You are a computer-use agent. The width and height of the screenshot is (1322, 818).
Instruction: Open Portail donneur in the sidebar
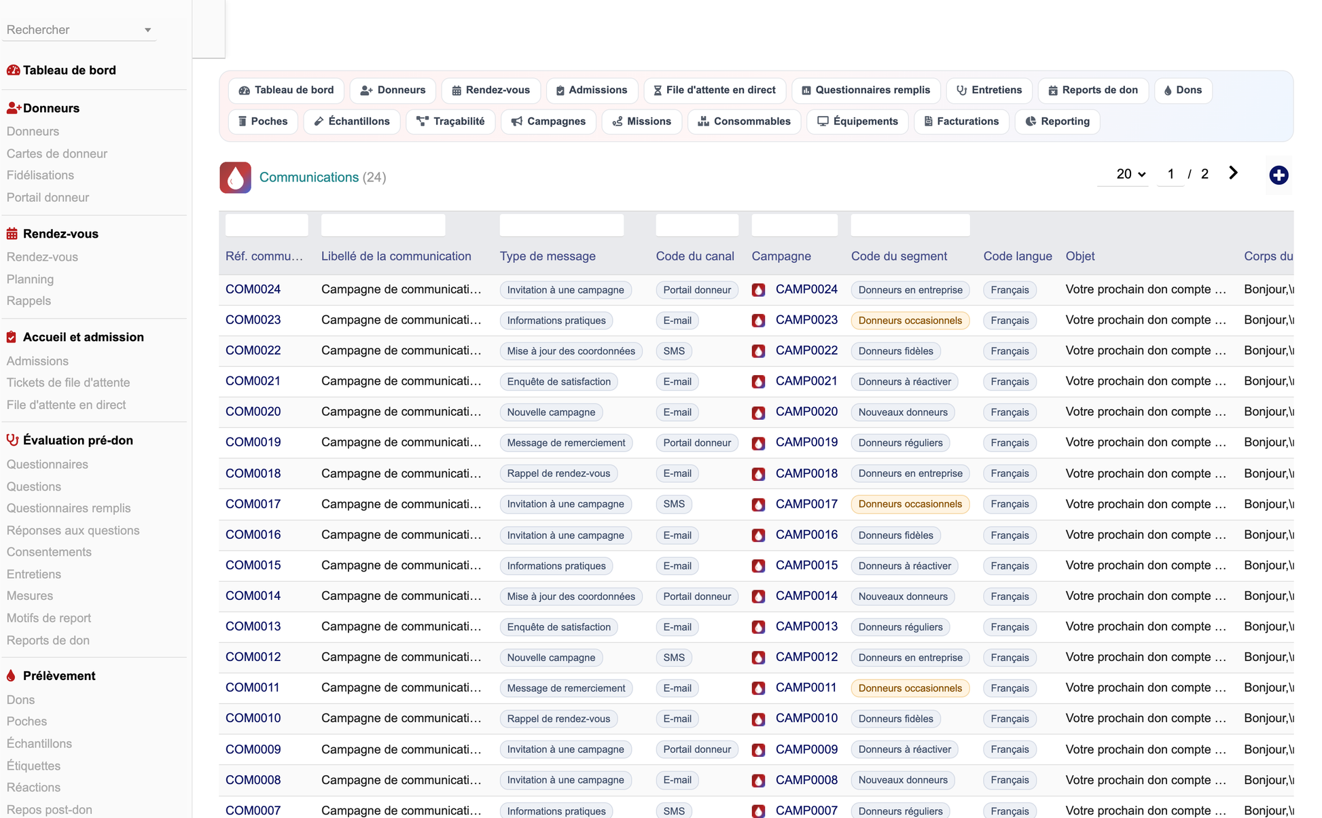[x=48, y=198]
